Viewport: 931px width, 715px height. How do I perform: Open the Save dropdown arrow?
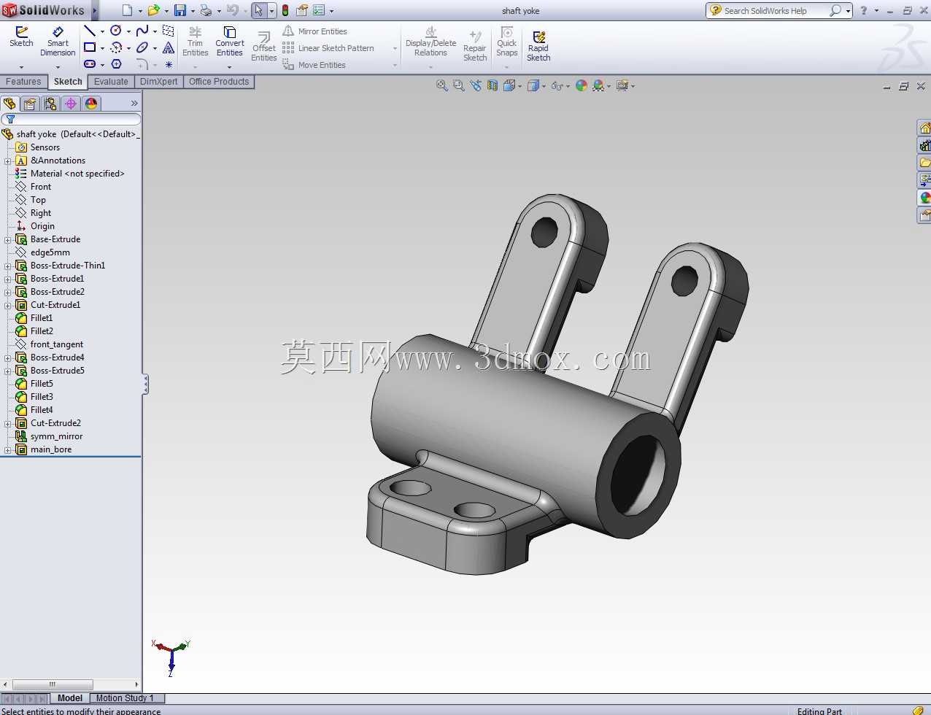pyautogui.click(x=193, y=11)
